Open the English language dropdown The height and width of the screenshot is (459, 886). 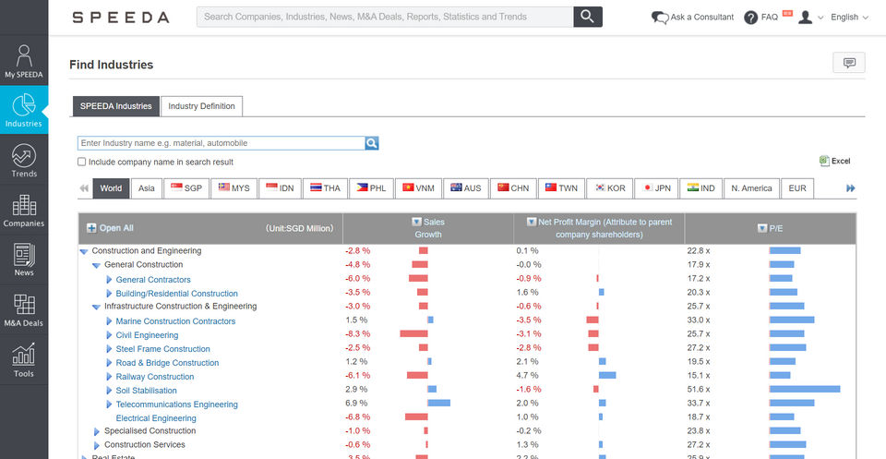point(849,18)
